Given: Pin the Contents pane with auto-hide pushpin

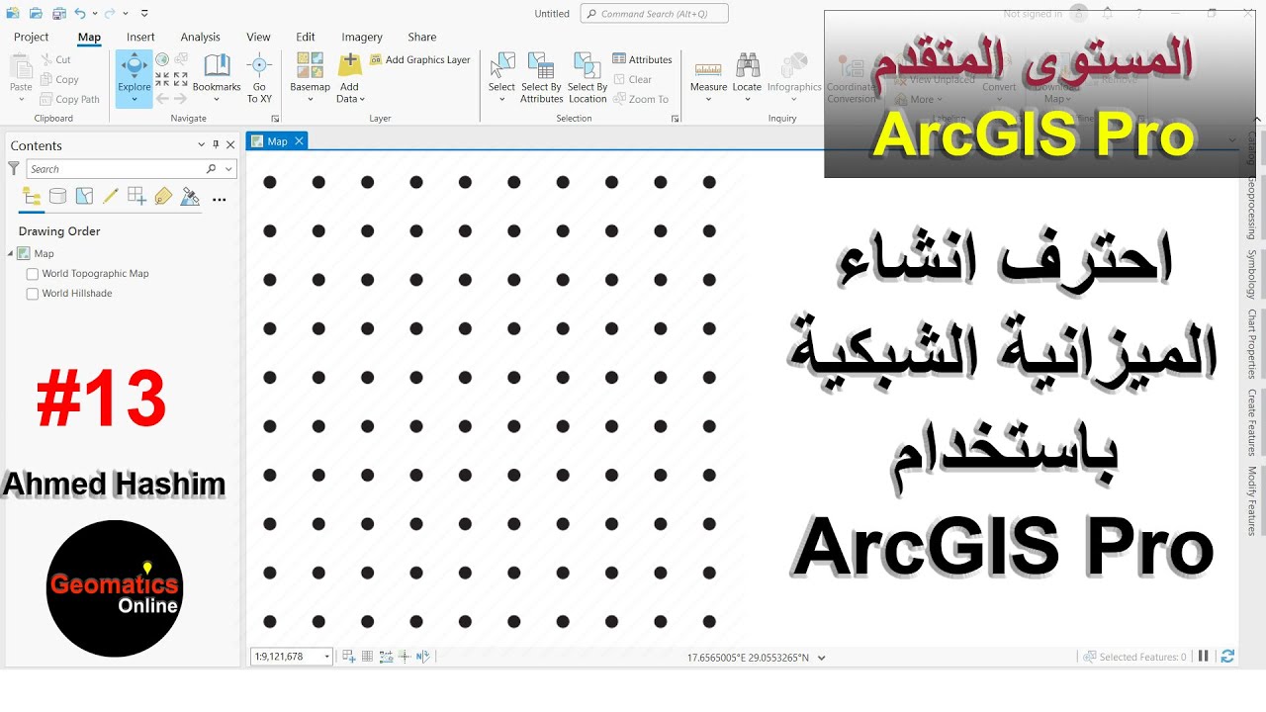Looking at the screenshot, I should 217,145.
